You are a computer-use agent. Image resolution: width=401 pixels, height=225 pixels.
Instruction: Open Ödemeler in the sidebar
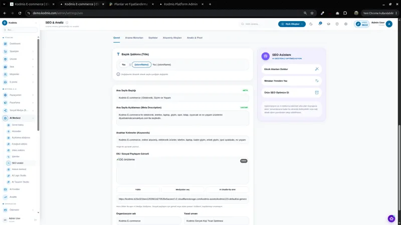[x=19, y=209]
